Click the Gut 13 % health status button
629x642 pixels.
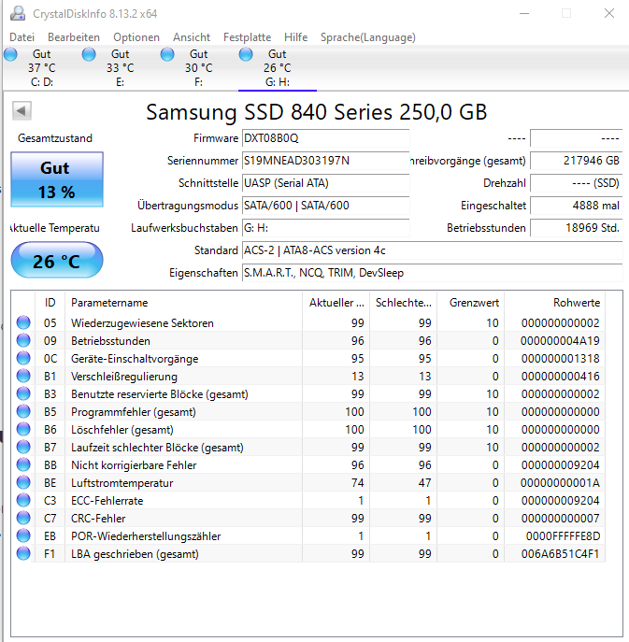[x=57, y=179]
